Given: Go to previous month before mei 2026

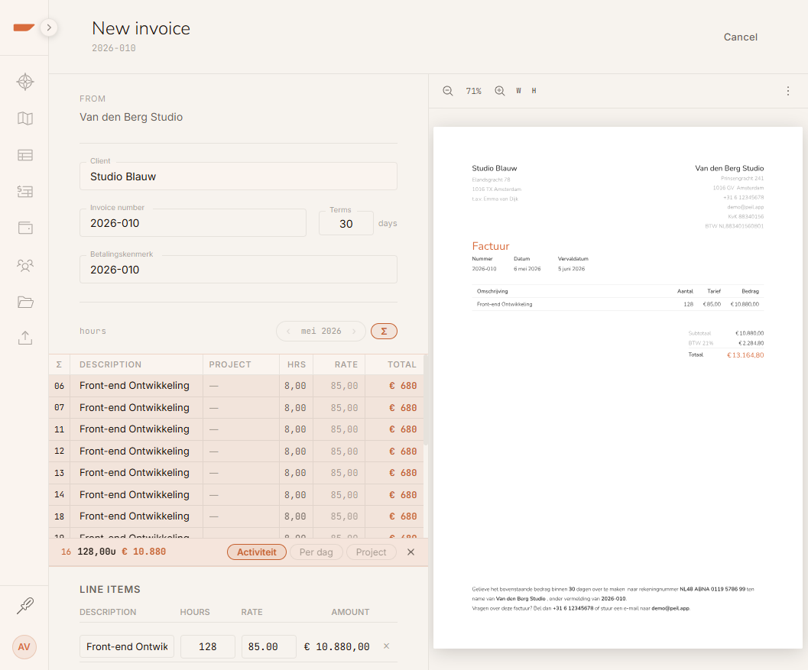Looking at the screenshot, I should click(288, 331).
